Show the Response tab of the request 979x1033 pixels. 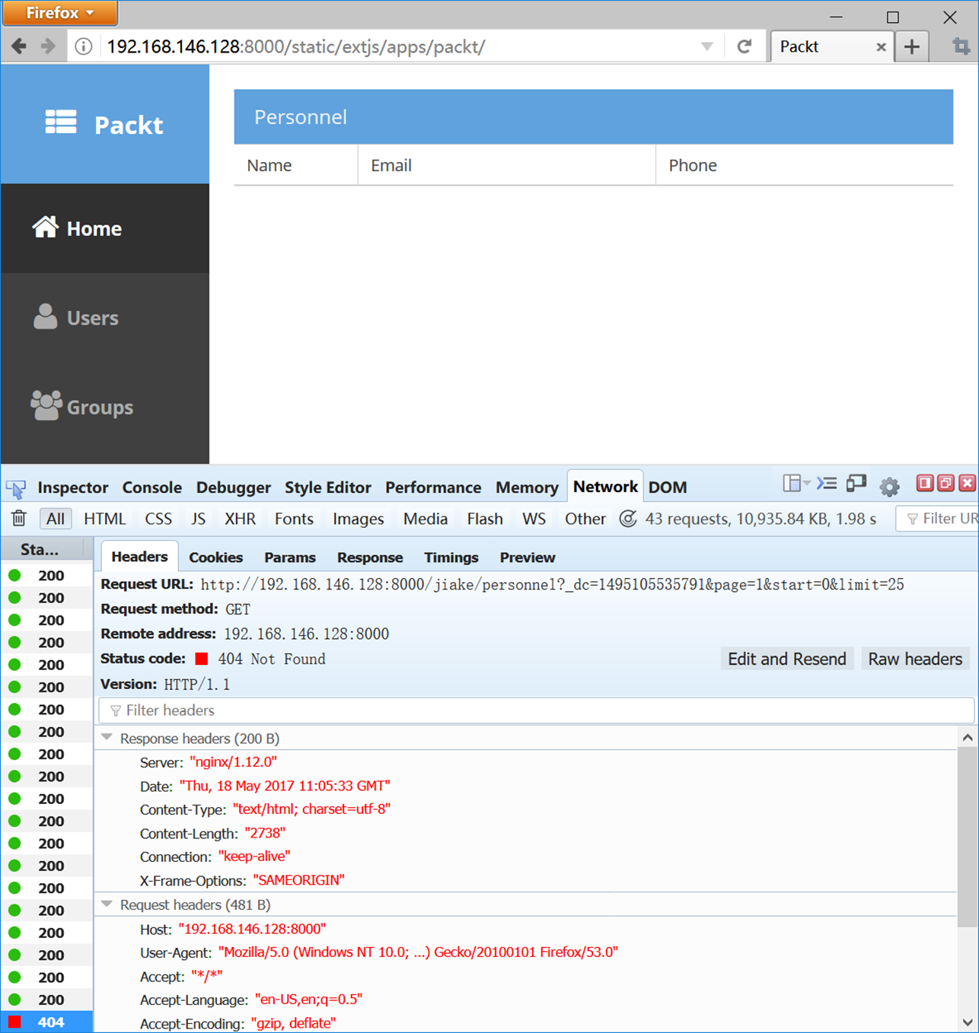click(x=370, y=558)
